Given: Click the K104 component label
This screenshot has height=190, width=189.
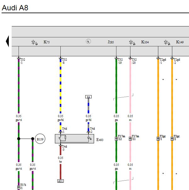Looking at the screenshot, I should 145,42.
